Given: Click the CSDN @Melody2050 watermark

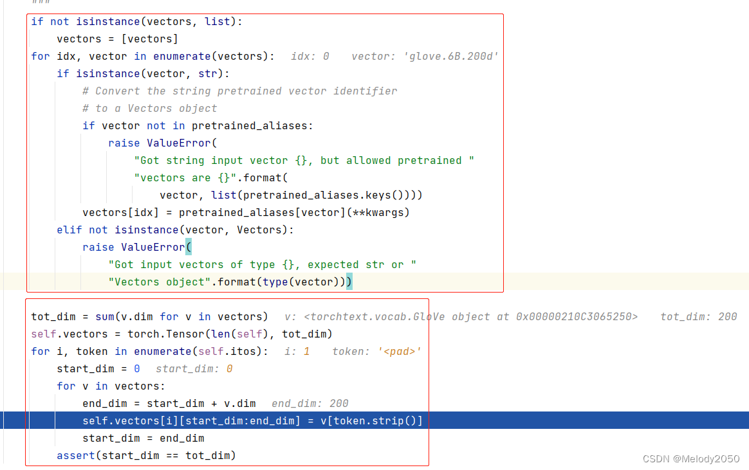Looking at the screenshot, I should click(690, 458).
